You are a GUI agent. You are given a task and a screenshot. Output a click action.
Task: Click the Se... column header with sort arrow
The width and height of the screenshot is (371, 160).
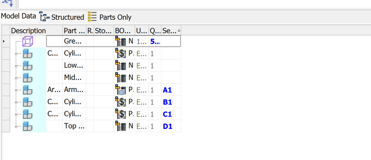click(x=171, y=31)
